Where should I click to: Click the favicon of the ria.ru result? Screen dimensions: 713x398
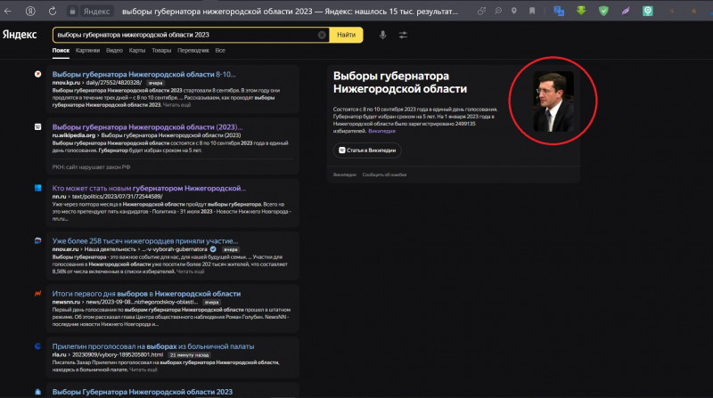(x=37, y=346)
